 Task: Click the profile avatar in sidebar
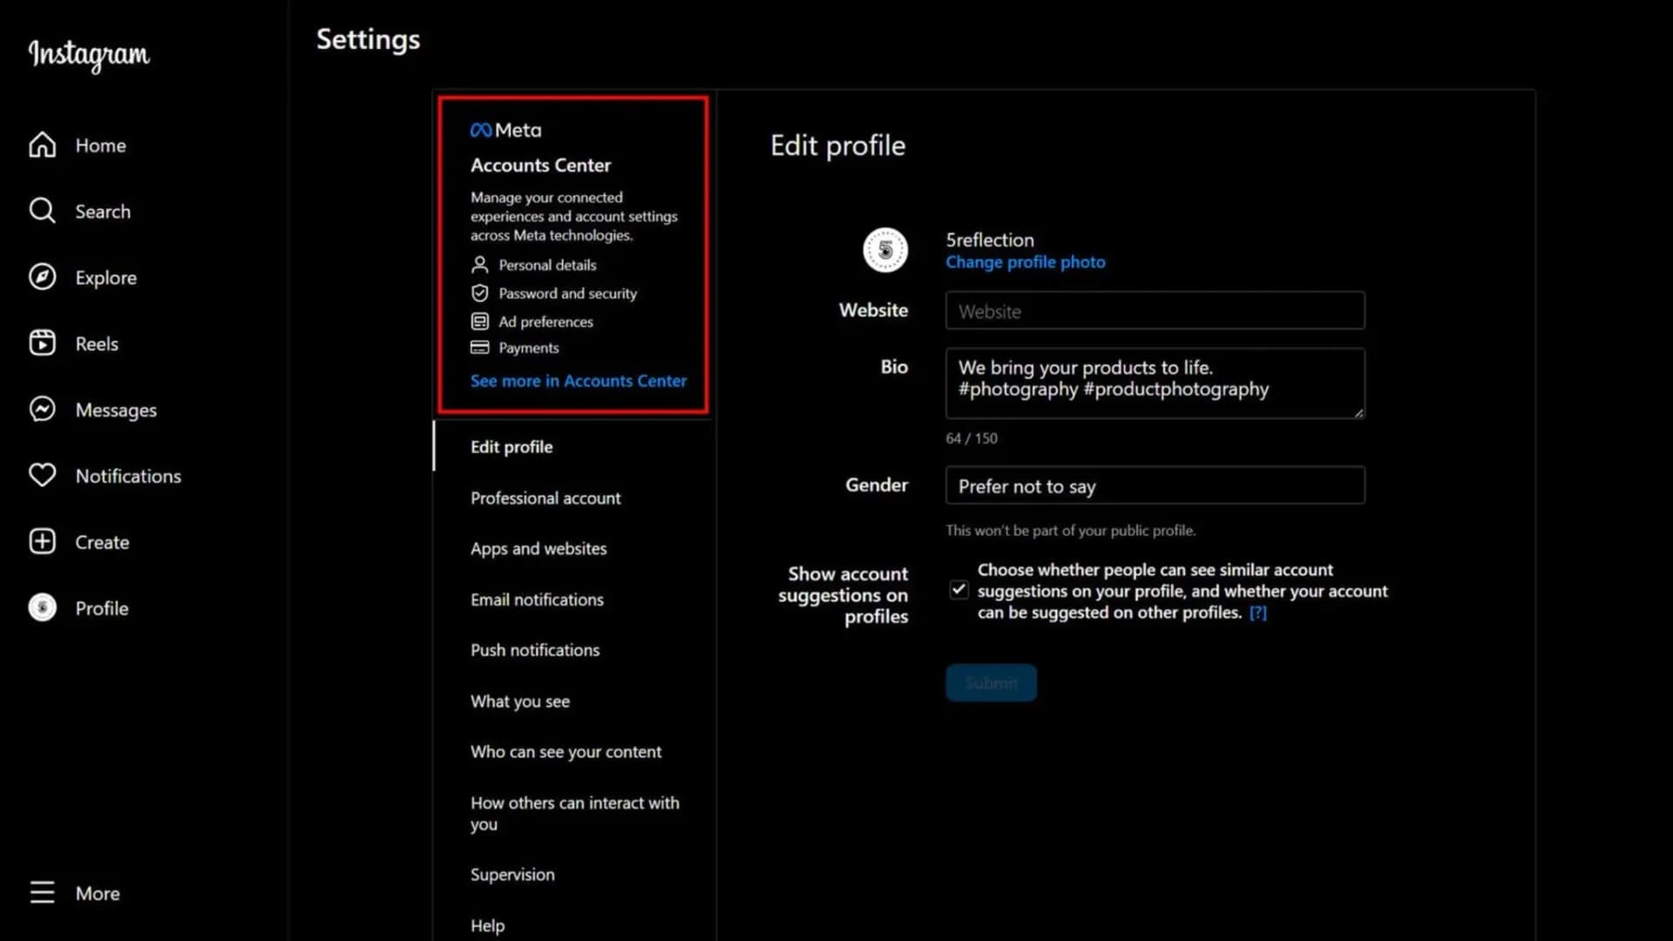coord(42,608)
